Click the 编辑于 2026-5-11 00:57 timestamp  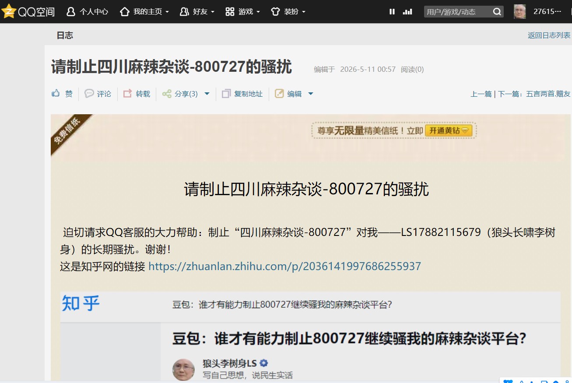click(354, 69)
